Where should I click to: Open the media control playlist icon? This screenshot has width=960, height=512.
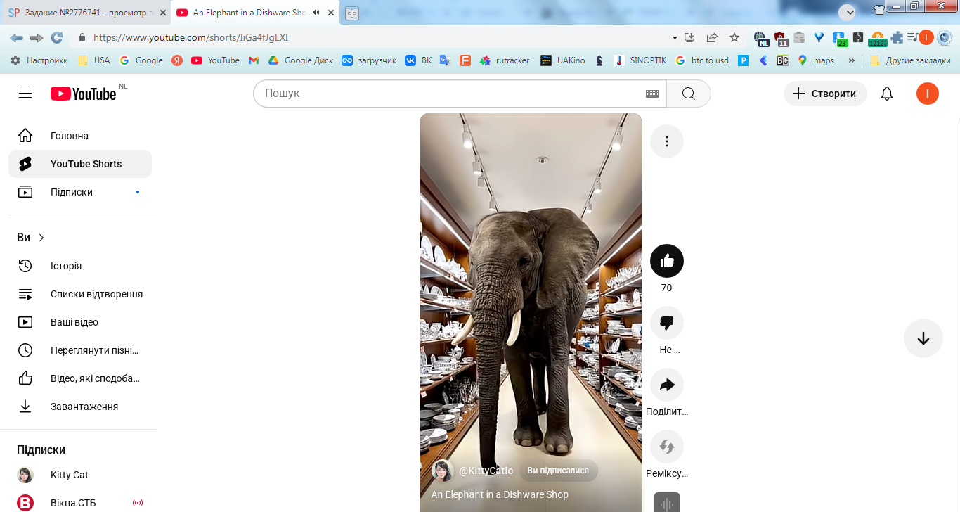[912, 37]
